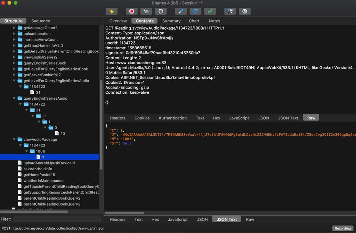Select the getDefaultValueInParentChildReadingBook folder icon
Viewport: 356px width, 233px height.
(20, 51)
